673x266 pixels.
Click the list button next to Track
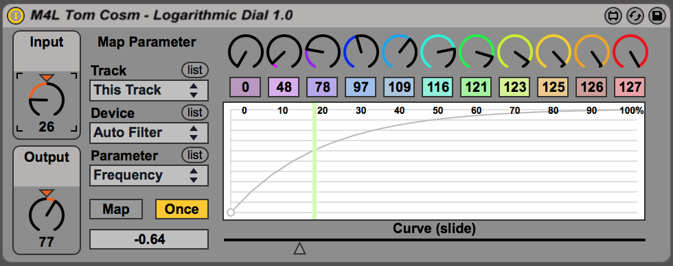pyautogui.click(x=195, y=70)
